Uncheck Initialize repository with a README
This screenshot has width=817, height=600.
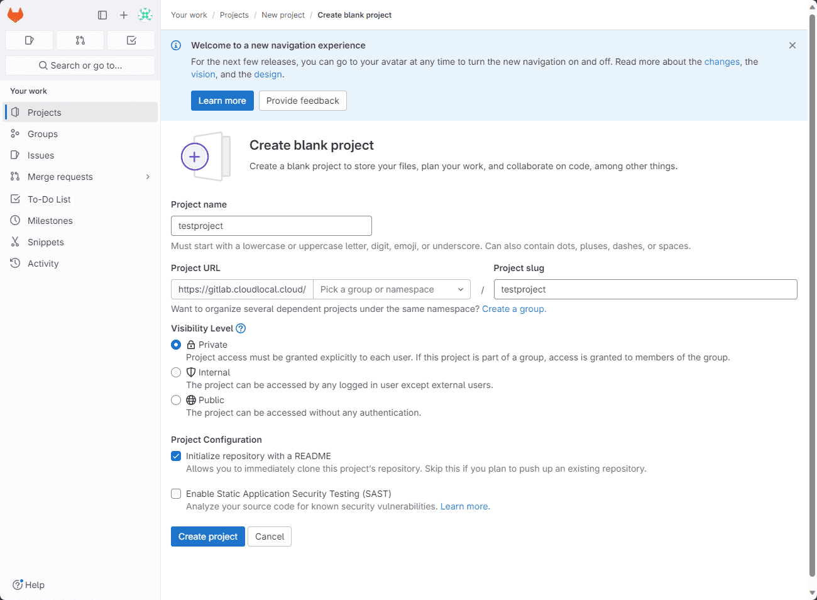176,456
